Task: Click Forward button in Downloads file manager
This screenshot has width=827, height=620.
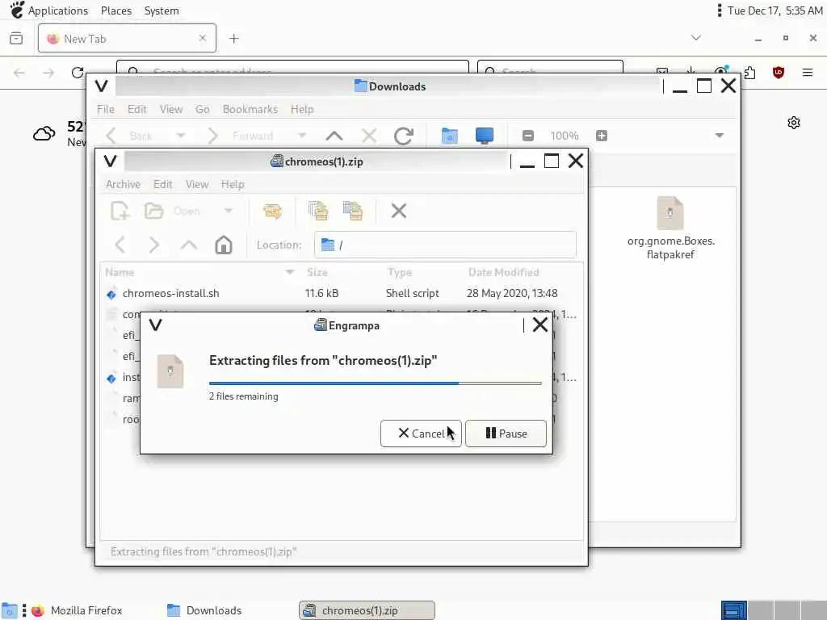Action: point(241,136)
